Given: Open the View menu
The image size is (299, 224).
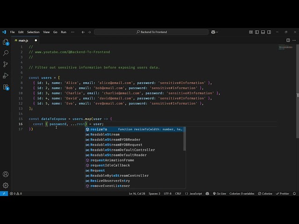Looking at the screenshot, I should tap(46, 32).
